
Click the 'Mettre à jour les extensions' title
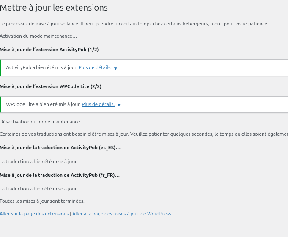tap(54, 8)
